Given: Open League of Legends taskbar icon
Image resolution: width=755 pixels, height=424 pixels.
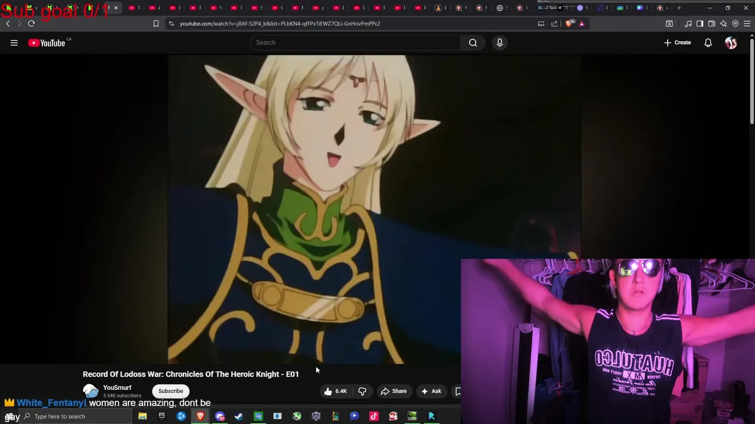Looking at the screenshot, I should pos(335,416).
